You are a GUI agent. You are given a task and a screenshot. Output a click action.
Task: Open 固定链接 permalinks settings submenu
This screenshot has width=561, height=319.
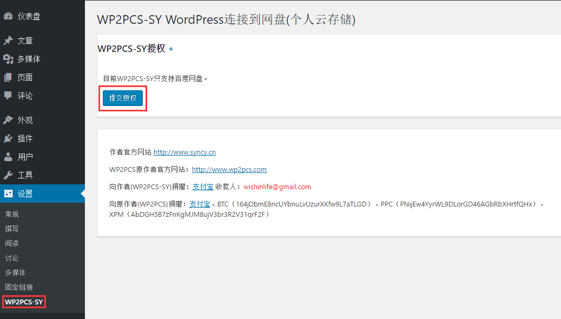coord(19,287)
